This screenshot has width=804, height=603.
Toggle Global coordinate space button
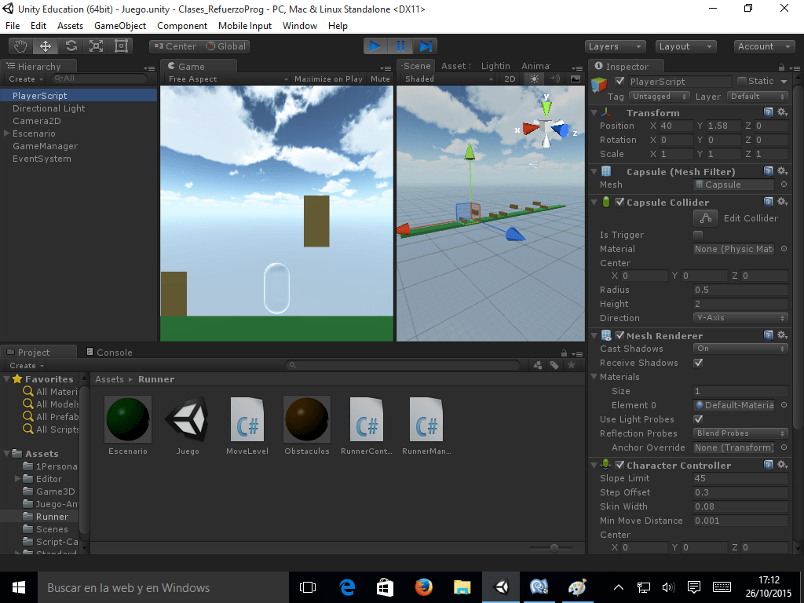tap(225, 46)
